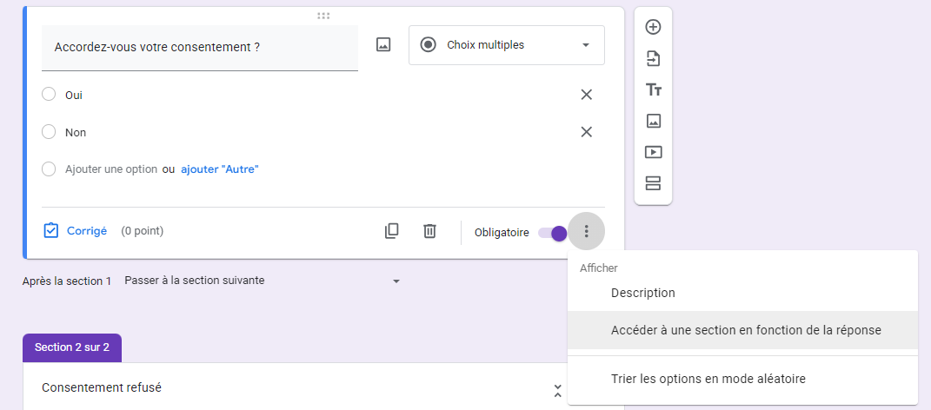
Task: Add a video to the form
Action: [653, 152]
